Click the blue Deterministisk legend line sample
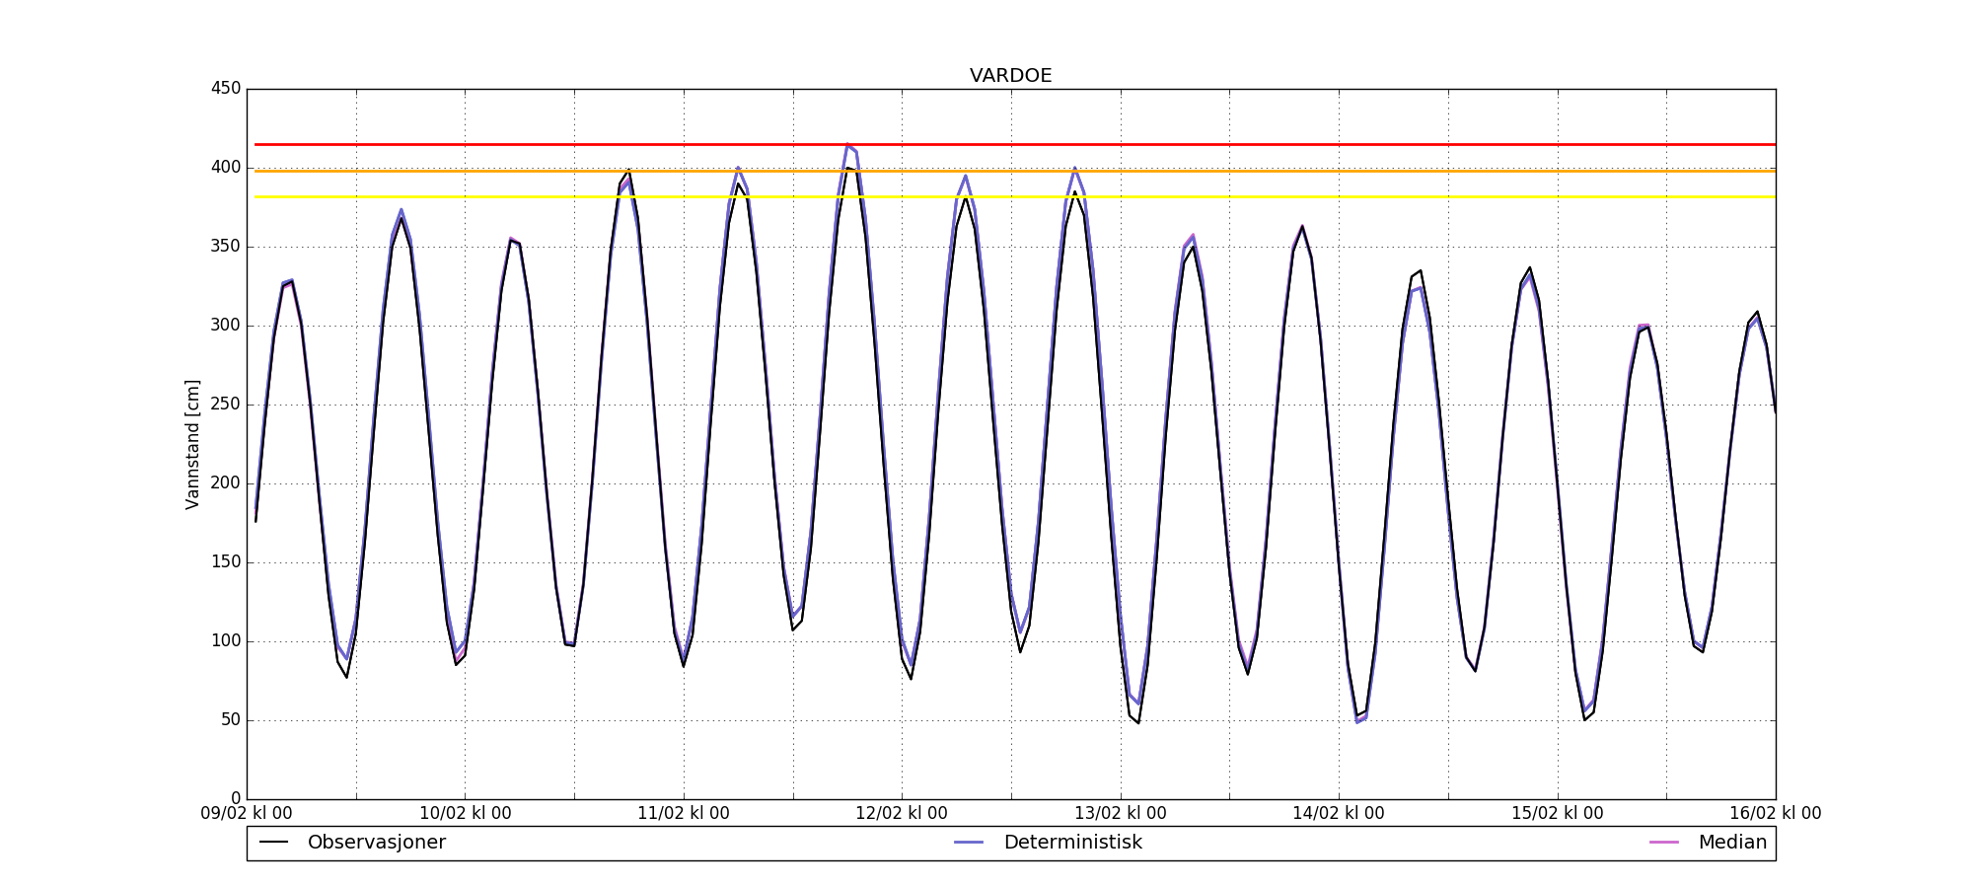Viewport: 1973px width, 888px height. (x=969, y=843)
